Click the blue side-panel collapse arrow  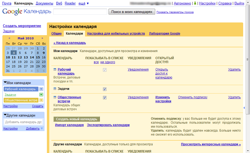tap(244, 108)
